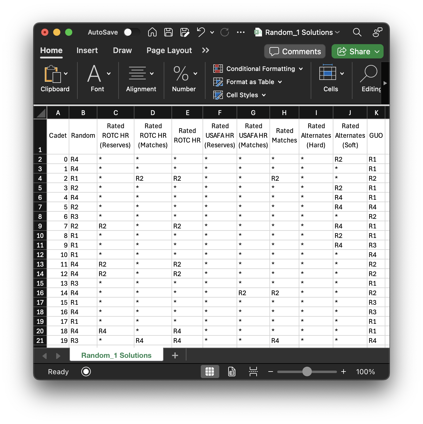Image resolution: width=423 pixels, height=424 pixels.
Task: Zoom out with the minus button
Action: (271, 372)
